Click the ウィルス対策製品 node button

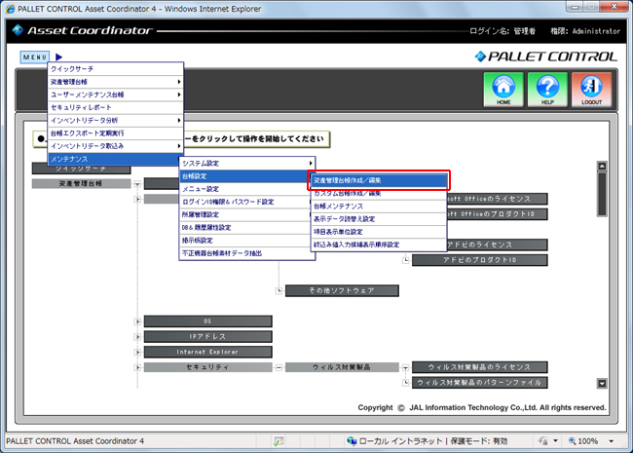[x=342, y=367]
